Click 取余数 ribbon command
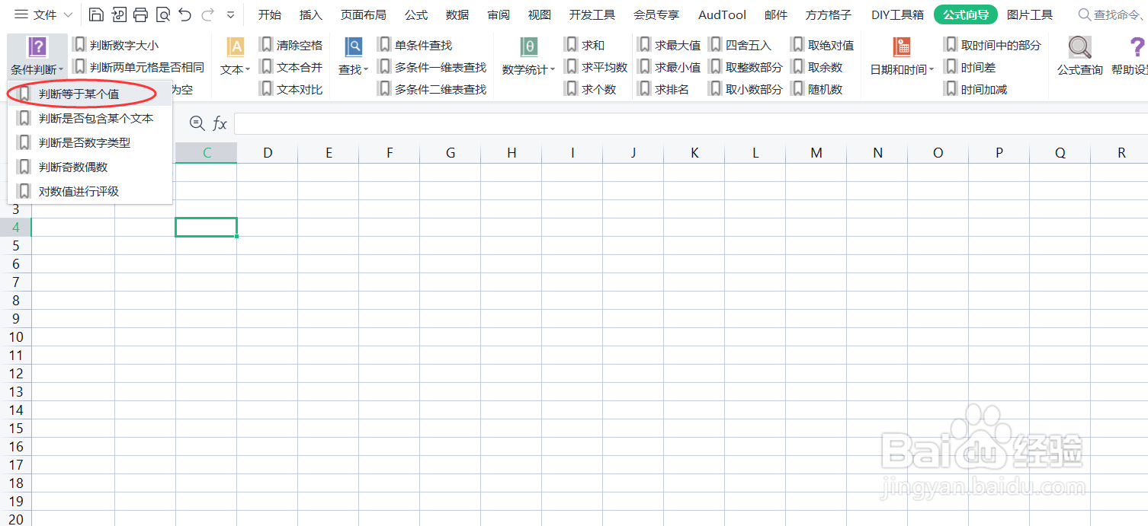The height and width of the screenshot is (526, 1148). point(817,68)
